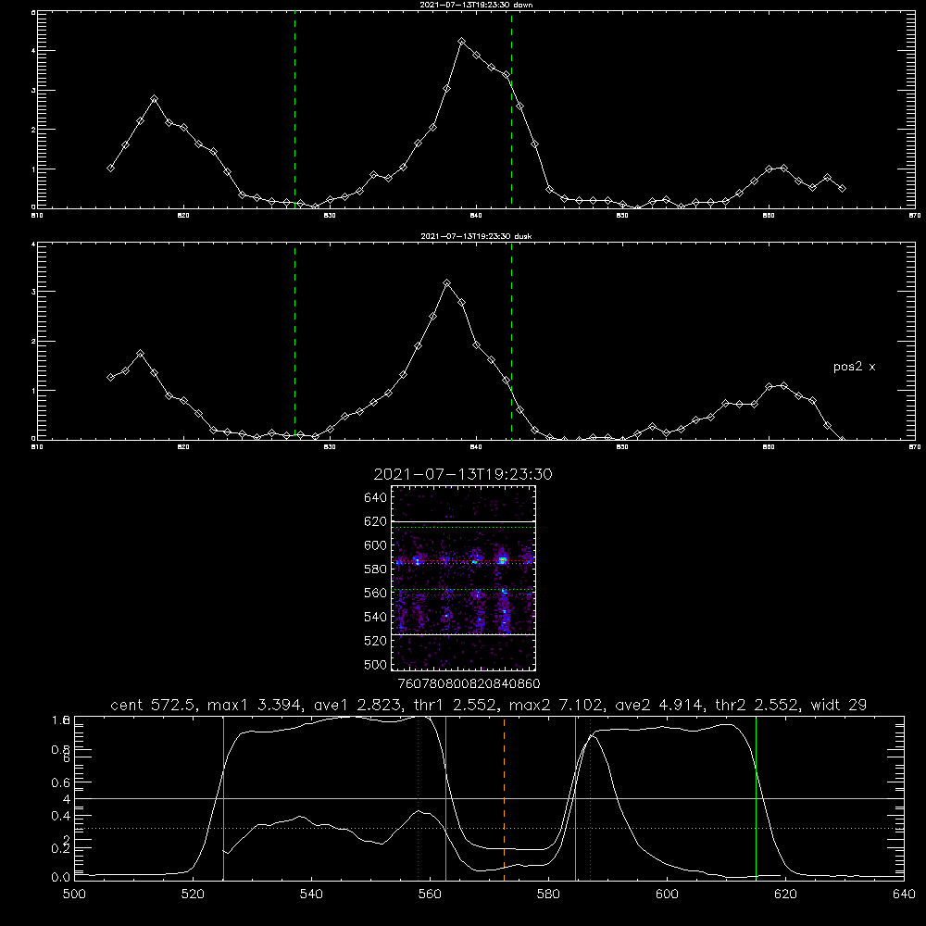Click the blue dotted horizontal threshold line in the bottom plot
Viewport: 926px width, 926px height.
coord(489,829)
